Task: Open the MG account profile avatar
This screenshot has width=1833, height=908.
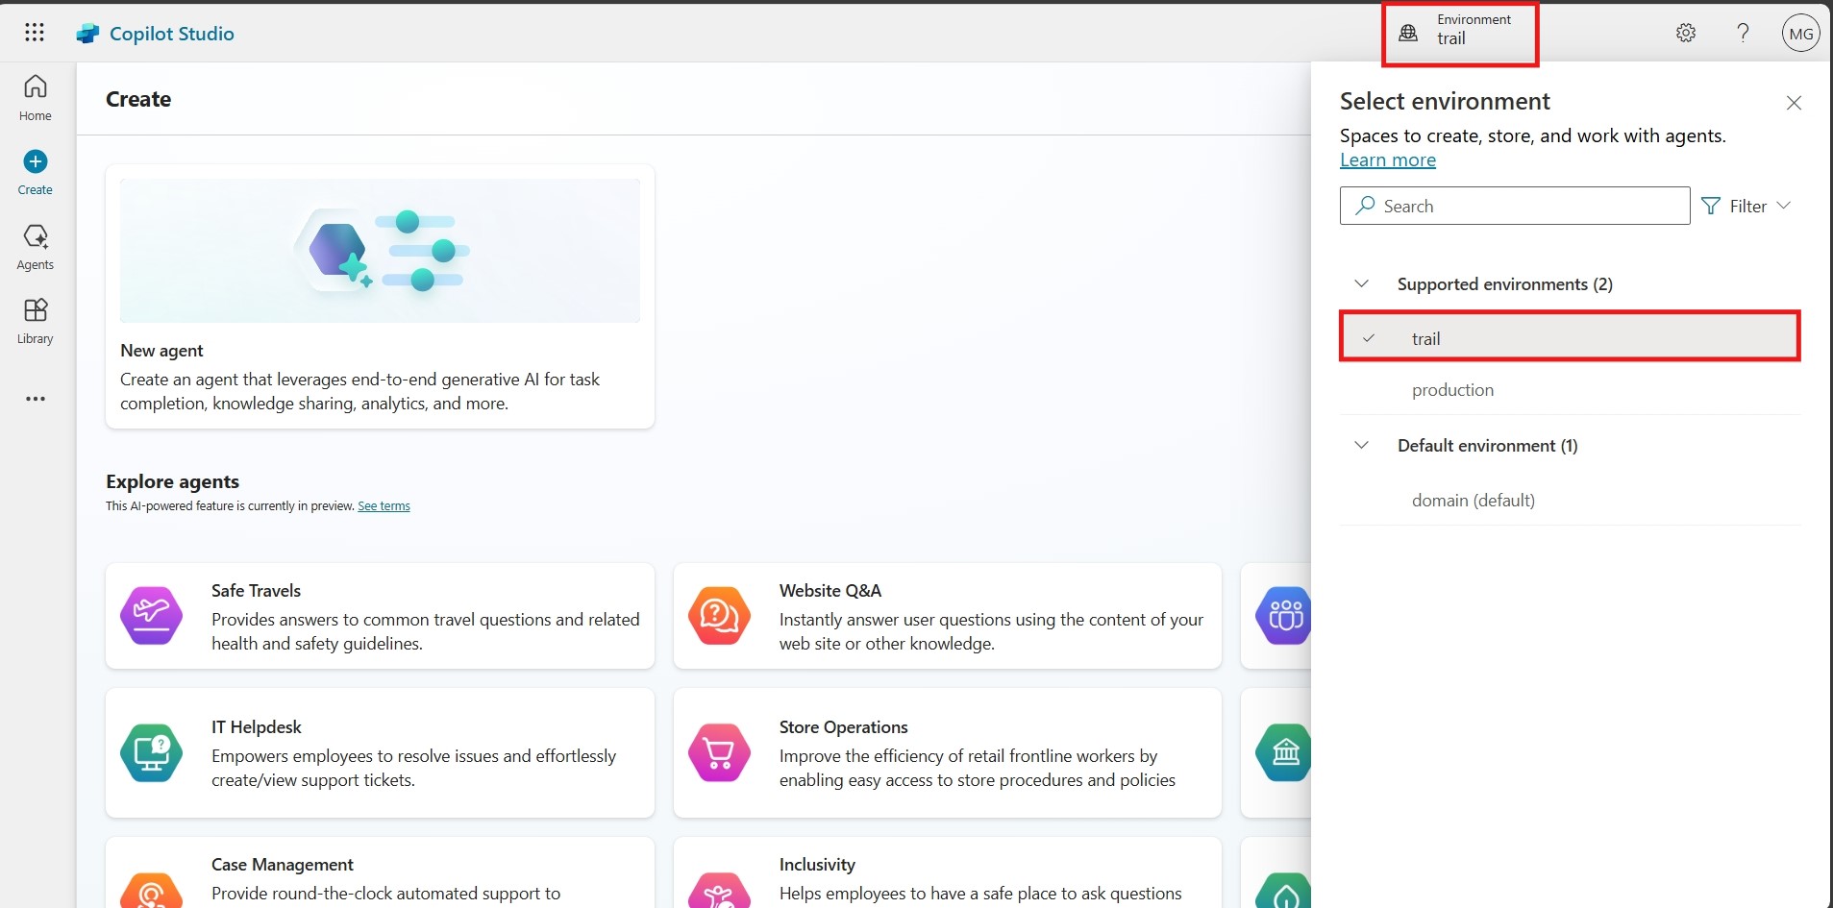Action: [x=1799, y=34]
